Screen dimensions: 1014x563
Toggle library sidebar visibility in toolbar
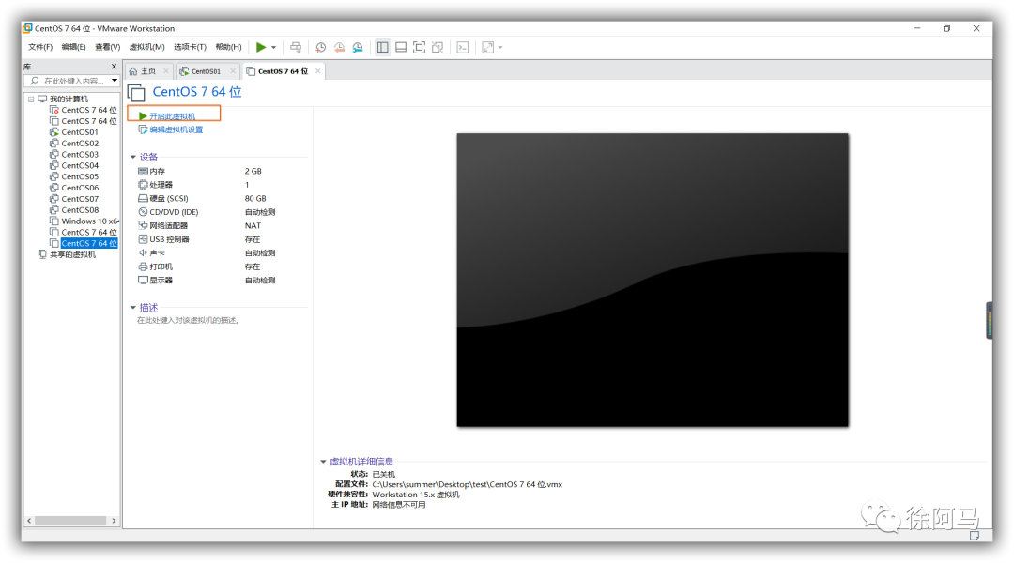pos(383,47)
